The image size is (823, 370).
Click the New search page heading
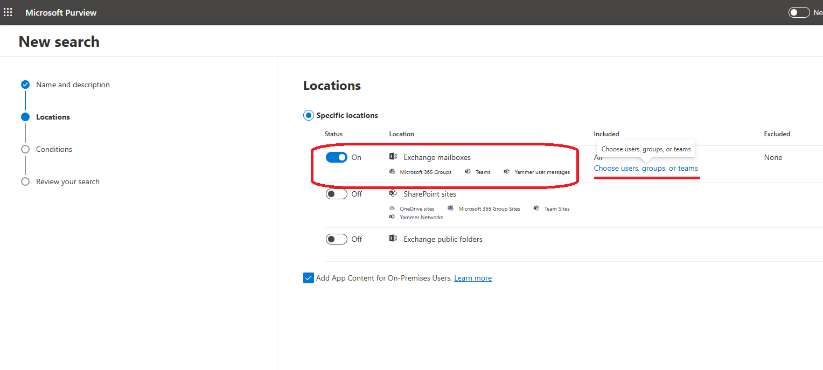coord(59,41)
